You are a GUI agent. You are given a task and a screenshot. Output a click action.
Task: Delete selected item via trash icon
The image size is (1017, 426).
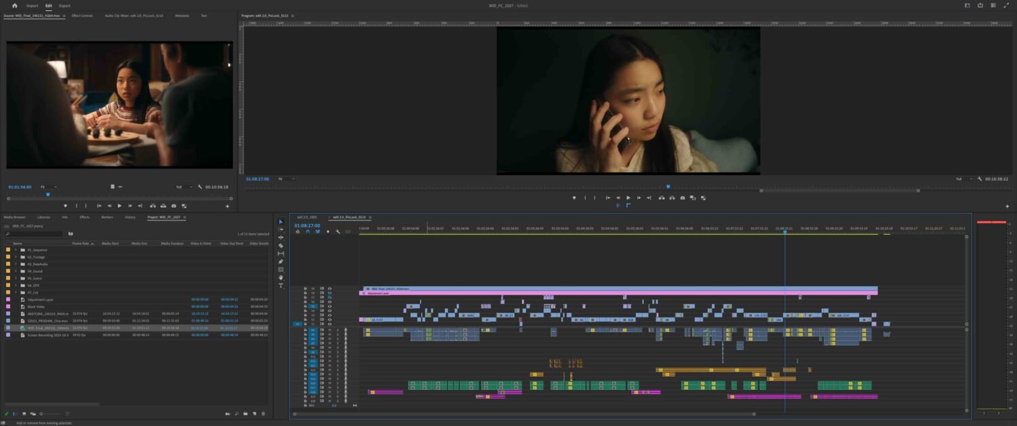tap(263, 414)
